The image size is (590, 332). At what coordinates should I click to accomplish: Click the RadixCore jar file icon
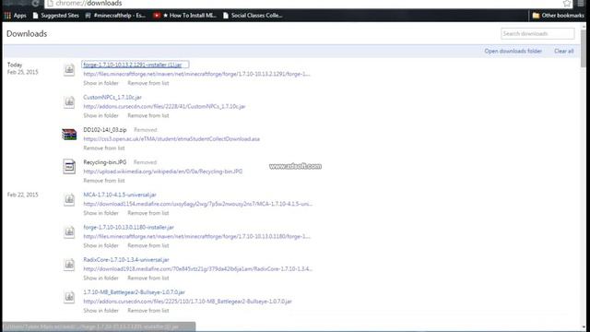tap(69, 265)
